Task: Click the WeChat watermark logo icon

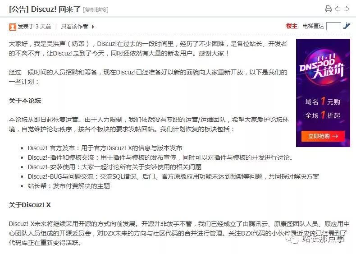Action: [292, 239]
